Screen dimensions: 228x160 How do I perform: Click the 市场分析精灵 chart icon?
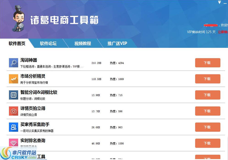[13, 79]
